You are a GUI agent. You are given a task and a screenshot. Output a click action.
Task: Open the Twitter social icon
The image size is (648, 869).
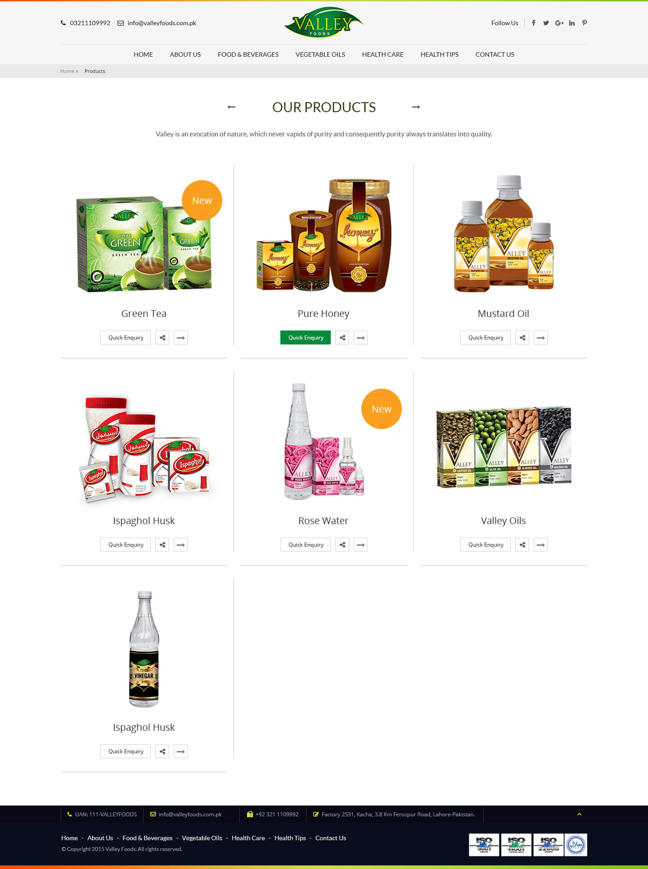pos(546,23)
